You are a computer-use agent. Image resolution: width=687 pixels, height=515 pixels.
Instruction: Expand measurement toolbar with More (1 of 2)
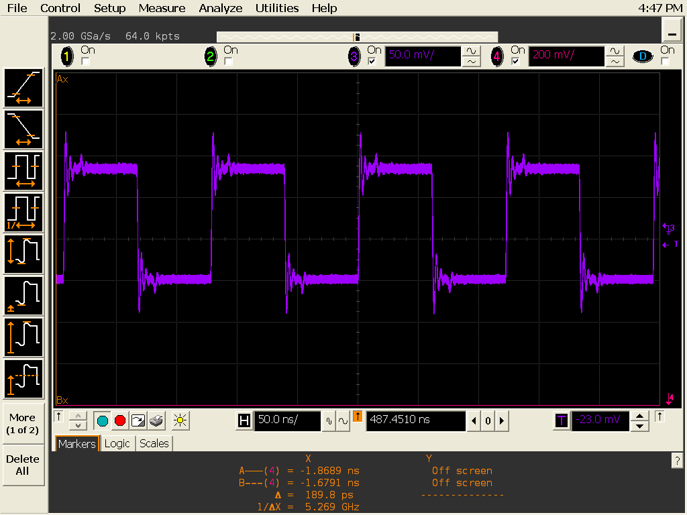[x=23, y=423]
